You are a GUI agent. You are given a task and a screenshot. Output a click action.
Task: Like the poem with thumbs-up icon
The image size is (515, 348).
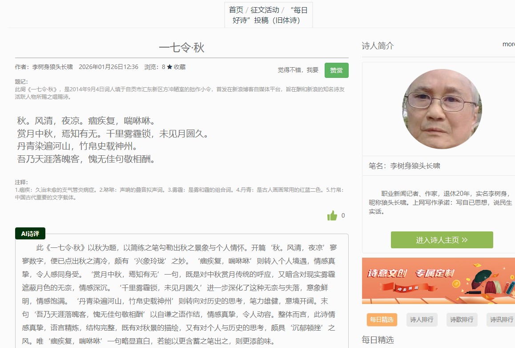pyautogui.click(x=332, y=216)
